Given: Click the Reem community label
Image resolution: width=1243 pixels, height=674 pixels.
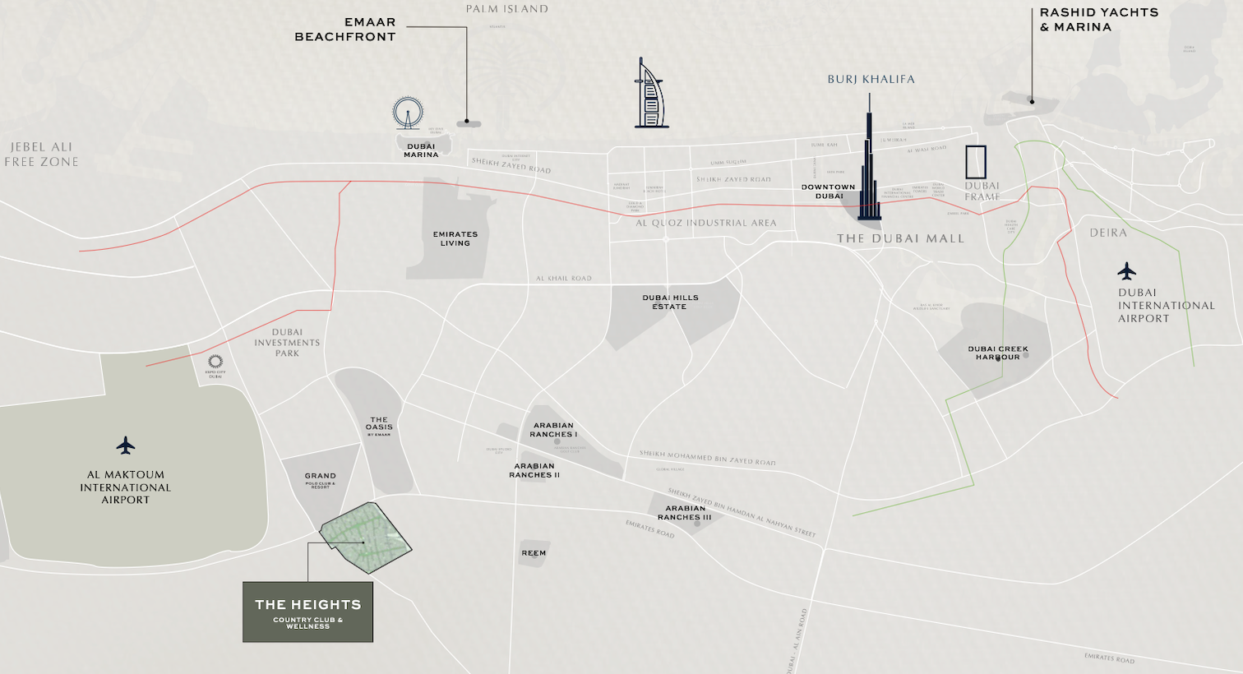Looking at the screenshot, I should (534, 553).
